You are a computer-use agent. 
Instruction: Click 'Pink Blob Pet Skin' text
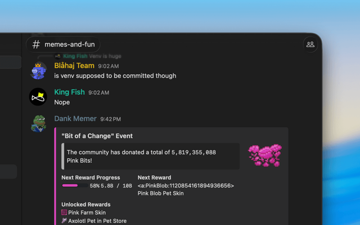[160, 194]
